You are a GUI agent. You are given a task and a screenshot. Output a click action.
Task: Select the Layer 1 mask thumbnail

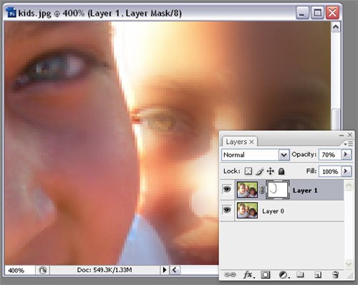[x=278, y=190]
